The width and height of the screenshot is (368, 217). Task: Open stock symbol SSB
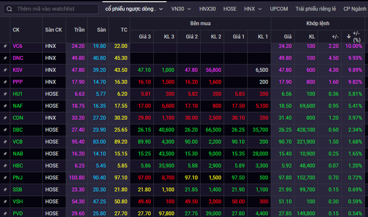coord(17,190)
